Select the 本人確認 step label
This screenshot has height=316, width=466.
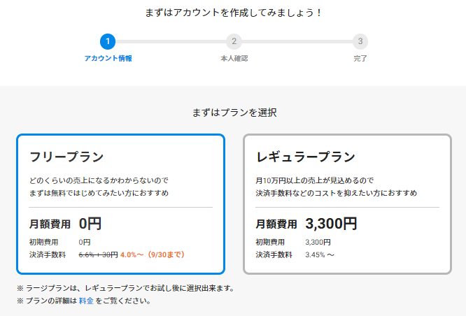[x=234, y=58]
